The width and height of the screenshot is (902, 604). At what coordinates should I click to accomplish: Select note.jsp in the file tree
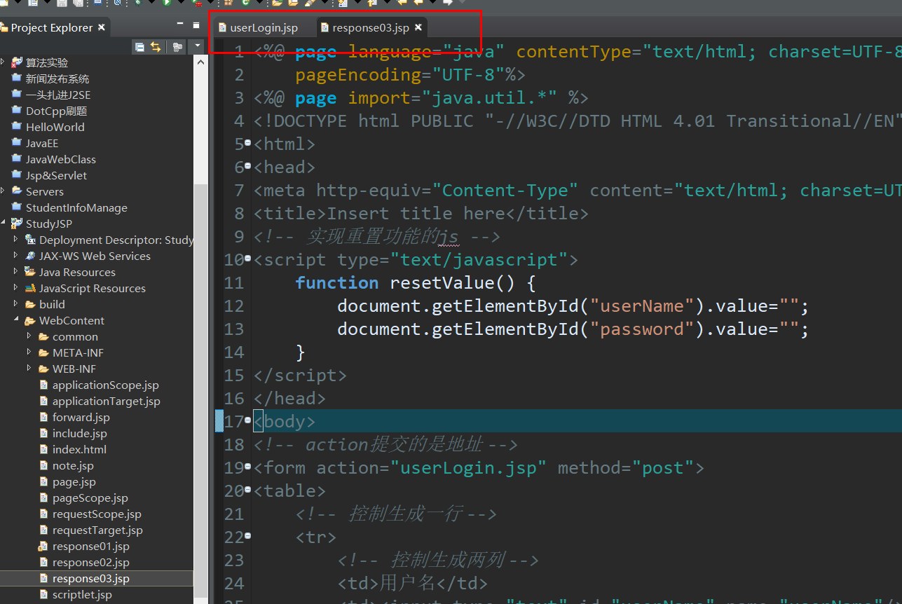[x=73, y=465]
